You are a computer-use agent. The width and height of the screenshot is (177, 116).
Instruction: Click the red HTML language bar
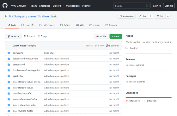pos(149,98)
